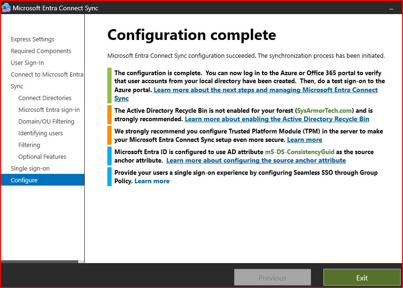This screenshot has height=288, width=403.
Task: Click the greyed-out Previous button
Action: 273,278
